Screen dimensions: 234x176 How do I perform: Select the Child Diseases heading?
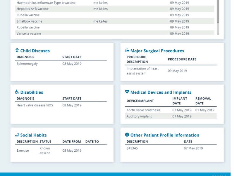[x=35, y=51]
